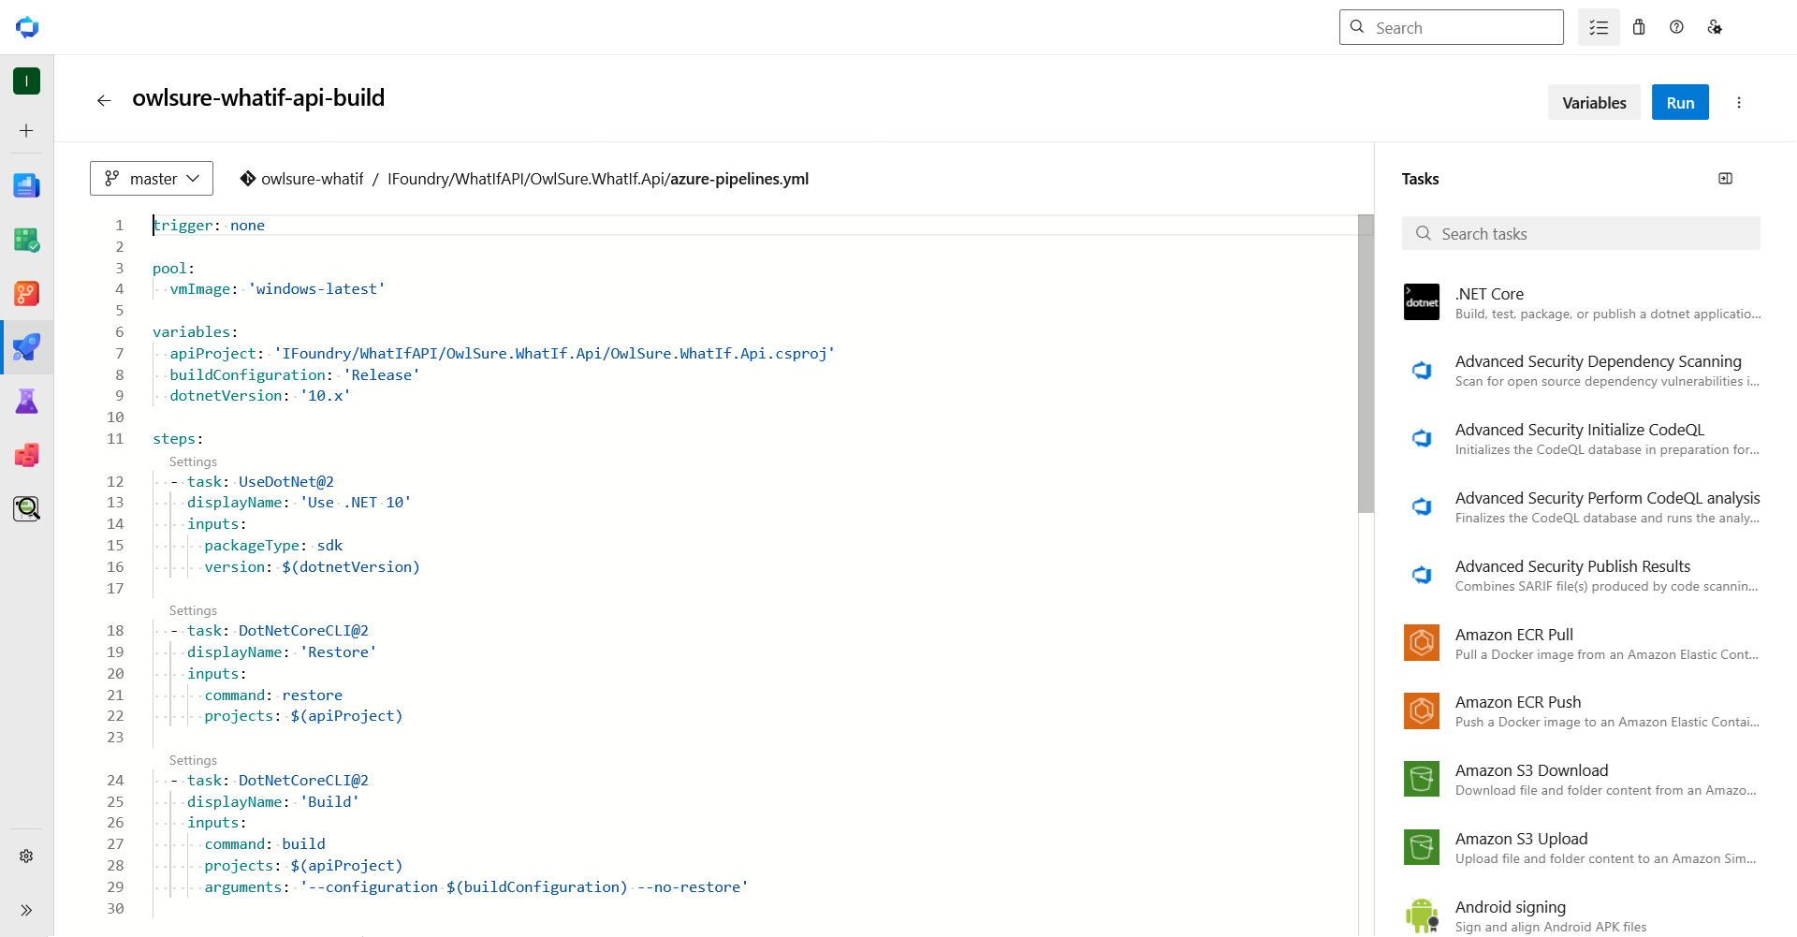
Task: Open the master branch dropdown
Action: coord(152,179)
